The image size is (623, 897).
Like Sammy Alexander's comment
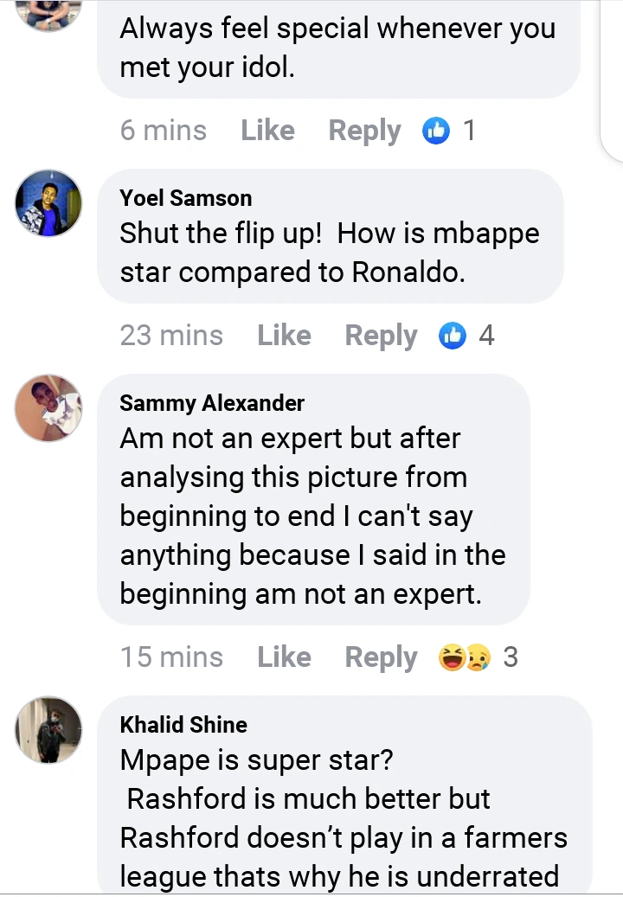pyautogui.click(x=284, y=657)
